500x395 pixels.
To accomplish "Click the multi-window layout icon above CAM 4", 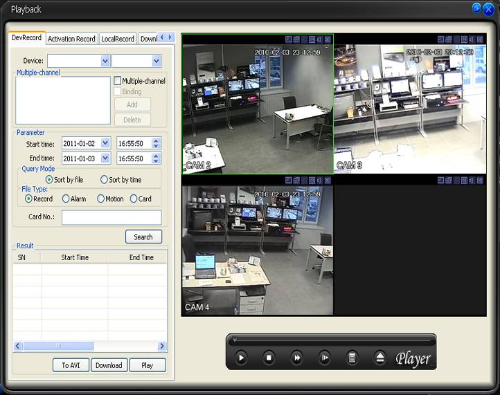I will coord(296,181).
